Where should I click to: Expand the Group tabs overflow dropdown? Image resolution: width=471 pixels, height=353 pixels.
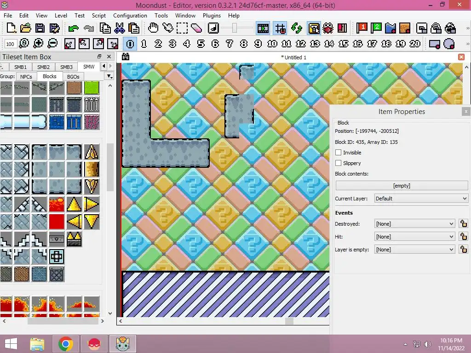click(110, 76)
